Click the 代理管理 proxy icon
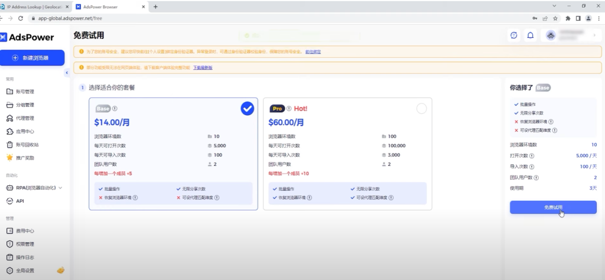This screenshot has height=280, width=605. [x=9, y=118]
